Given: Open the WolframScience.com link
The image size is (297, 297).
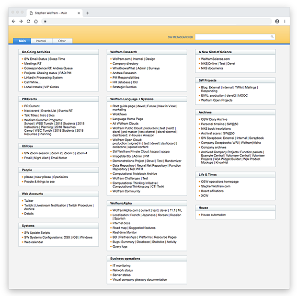Looking at the screenshot, I should (x=216, y=59).
